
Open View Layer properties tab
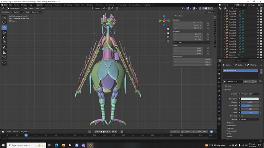click(219, 78)
